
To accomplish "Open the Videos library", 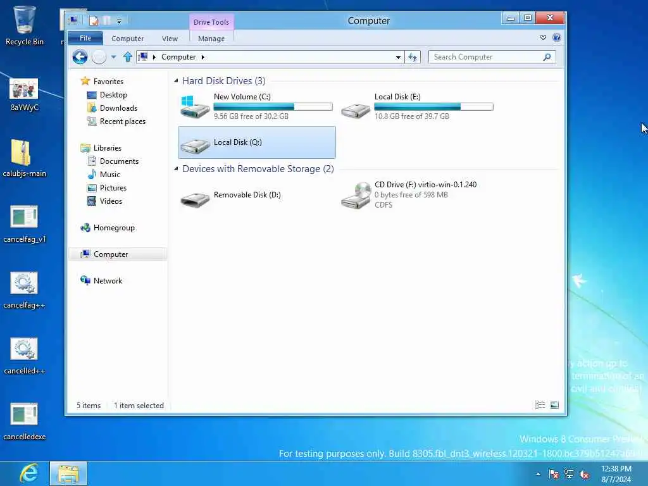I will pyautogui.click(x=111, y=201).
